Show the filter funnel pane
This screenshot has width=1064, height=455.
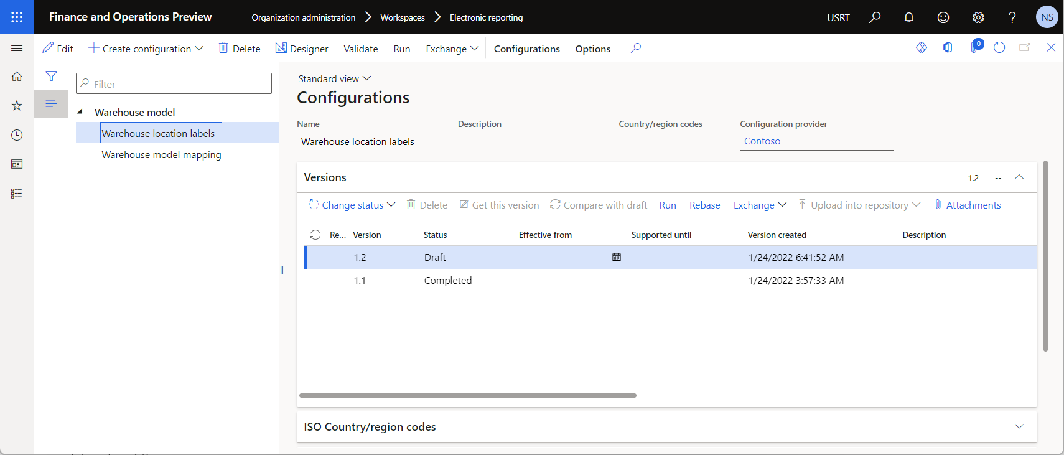click(x=51, y=76)
